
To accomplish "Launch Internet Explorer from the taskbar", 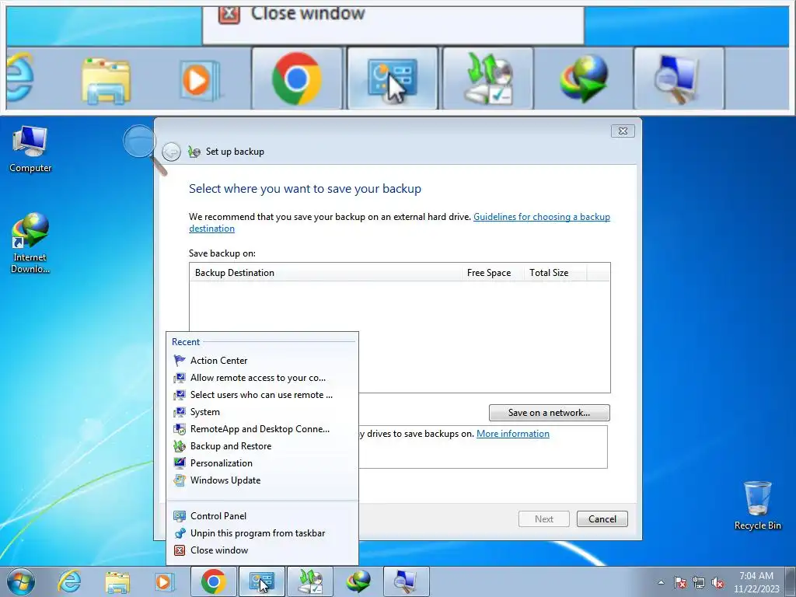I will click(69, 581).
